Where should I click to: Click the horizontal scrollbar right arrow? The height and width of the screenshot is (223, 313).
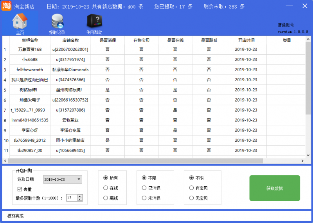[x=302, y=161]
